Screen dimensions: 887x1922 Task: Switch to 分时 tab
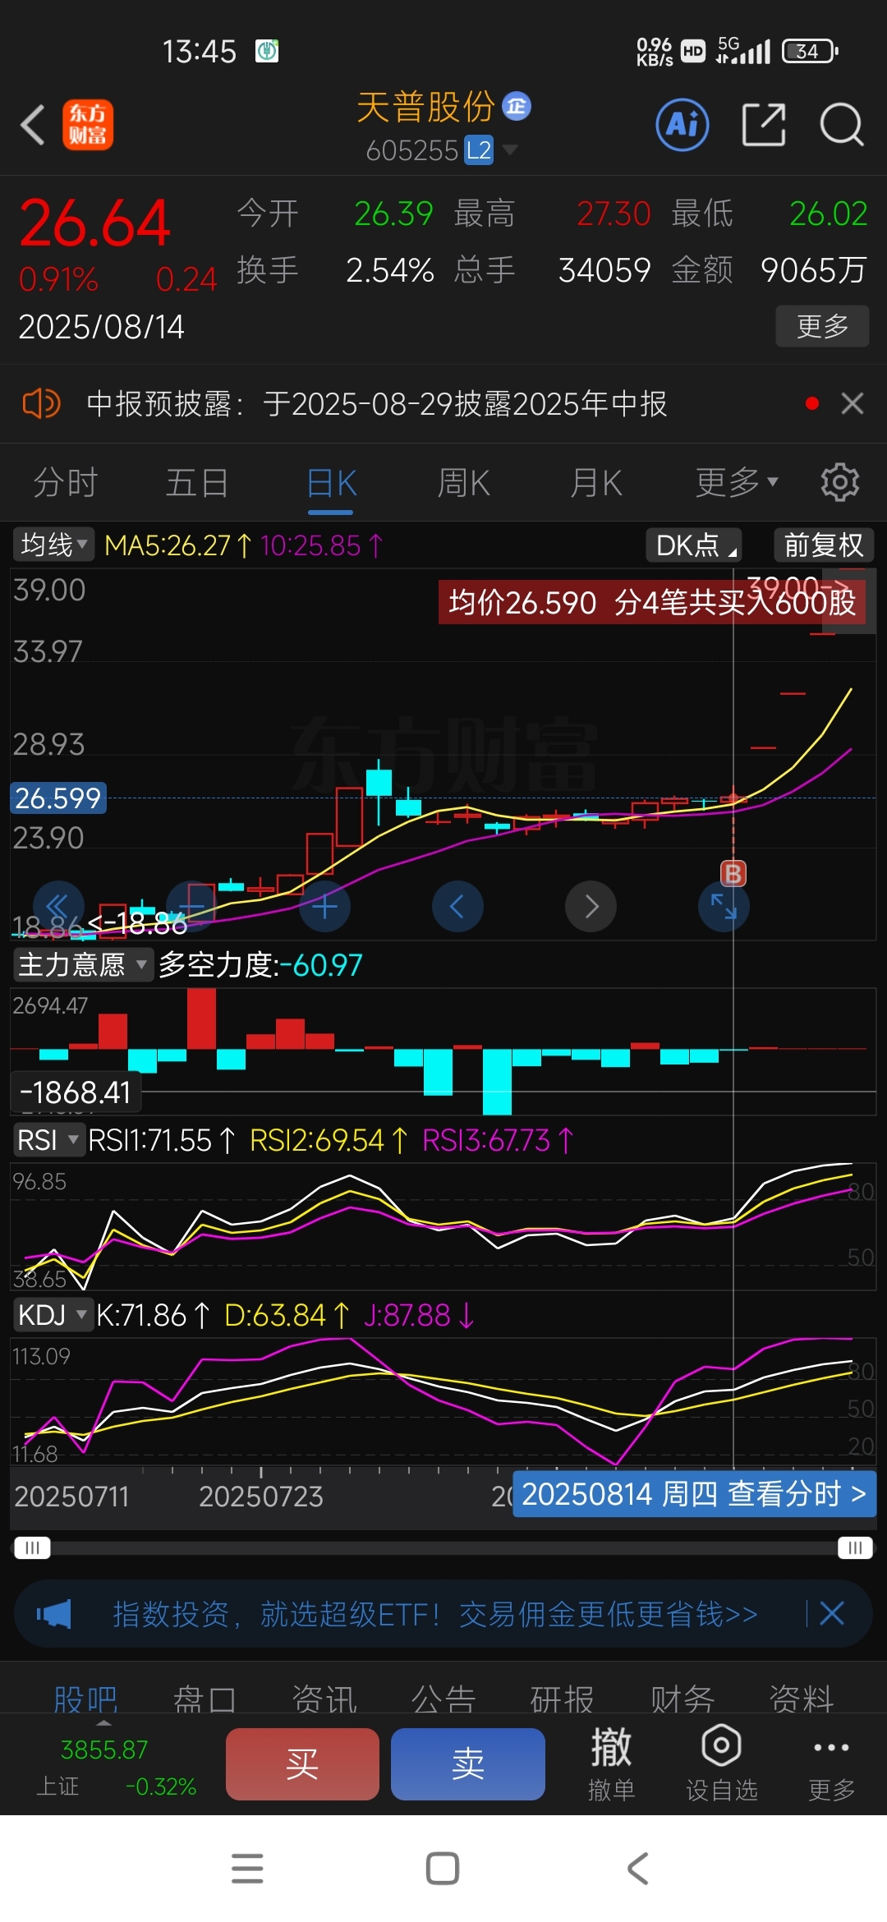pyautogui.click(x=66, y=482)
